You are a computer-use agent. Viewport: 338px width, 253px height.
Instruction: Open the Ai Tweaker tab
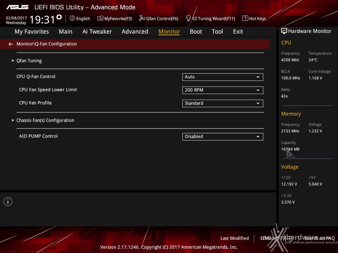click(x=97, y=32)
